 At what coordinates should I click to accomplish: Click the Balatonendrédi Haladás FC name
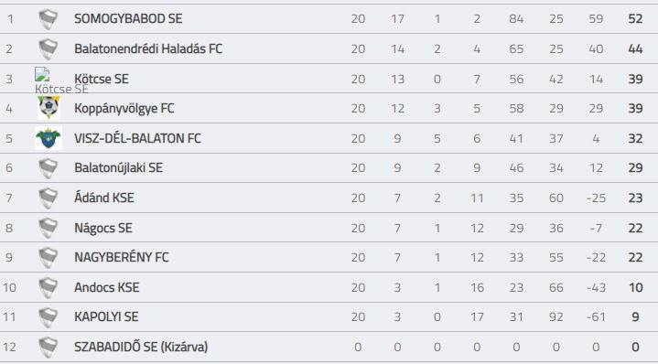(x=148, y=48)
